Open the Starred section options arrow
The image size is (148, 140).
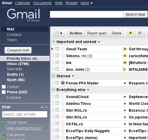tap(73, 76)
